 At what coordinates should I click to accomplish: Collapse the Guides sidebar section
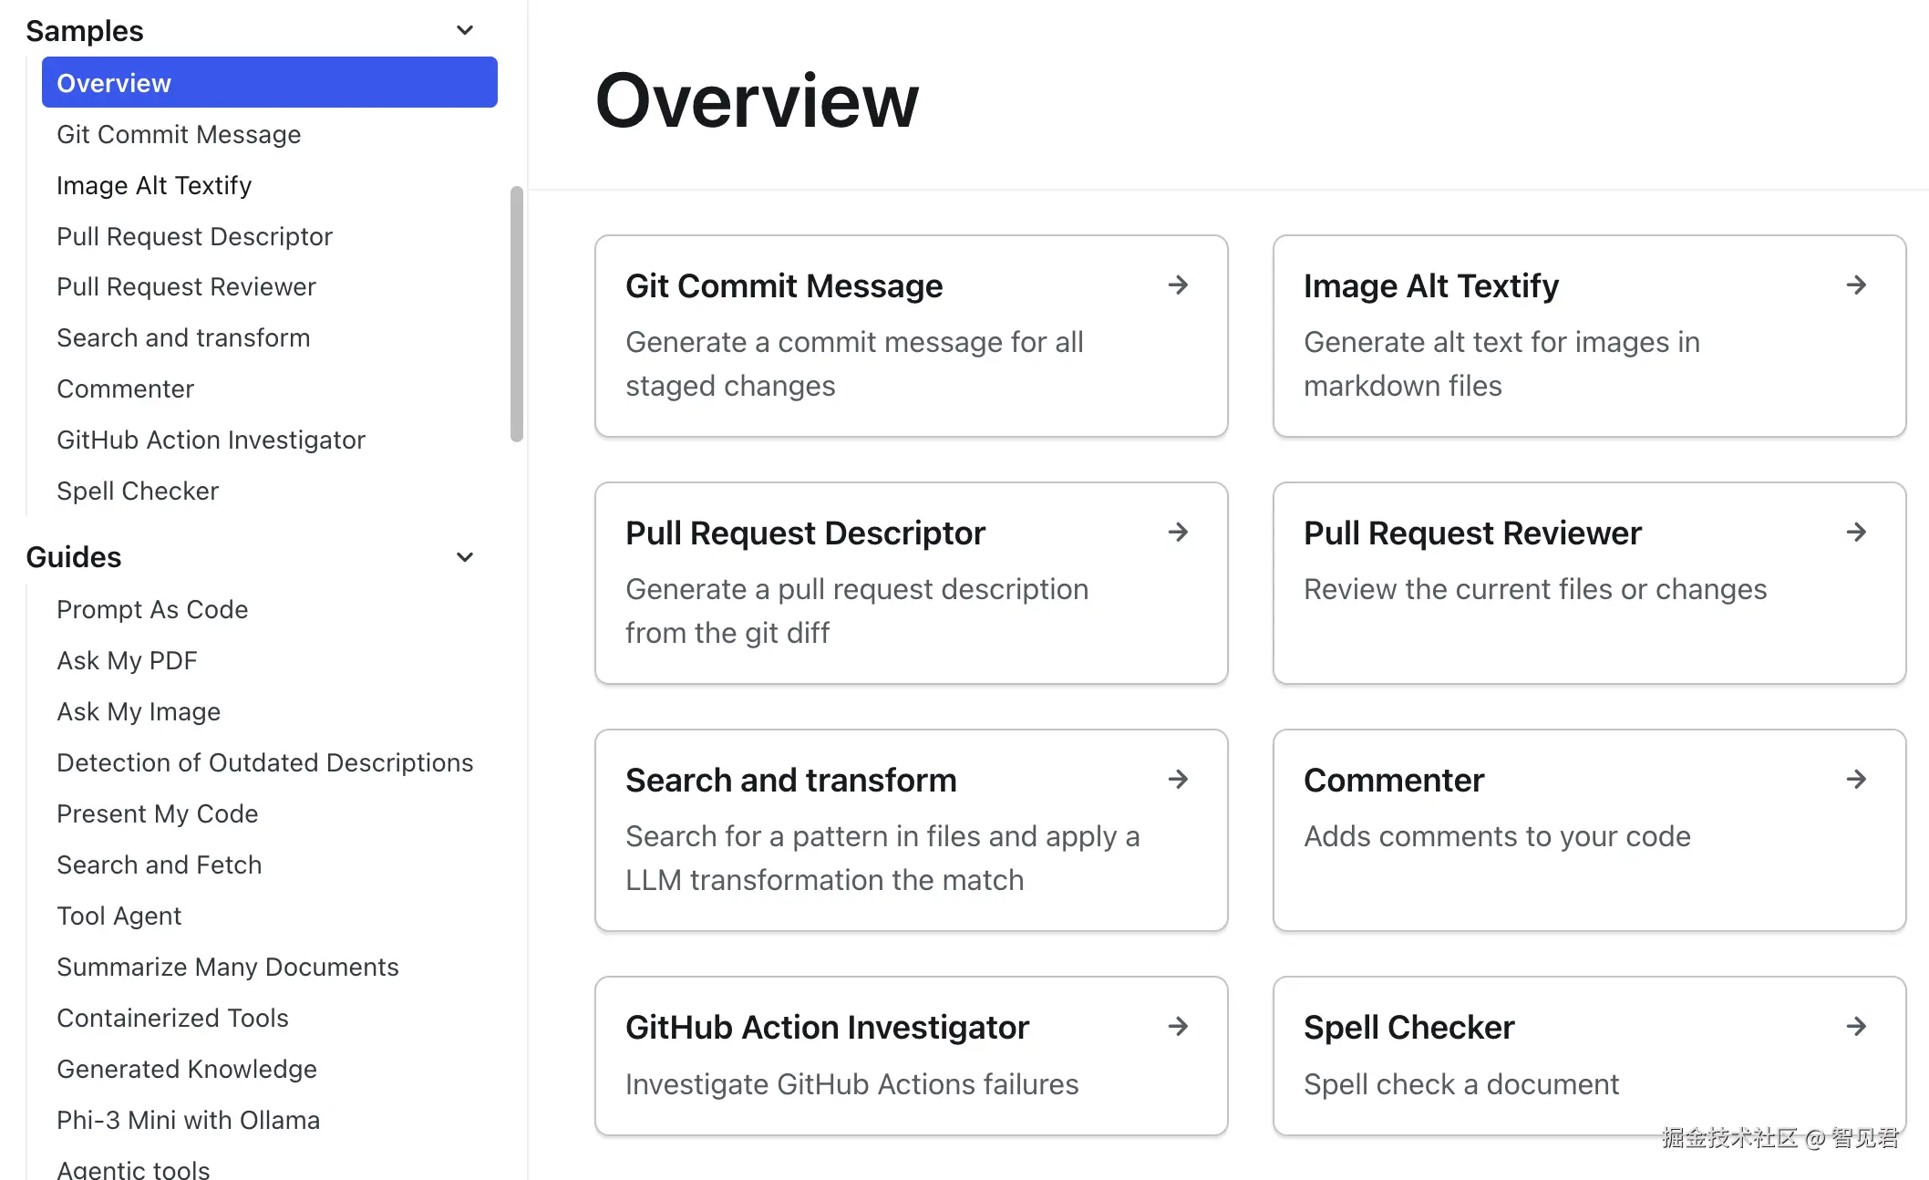point(465,557)
